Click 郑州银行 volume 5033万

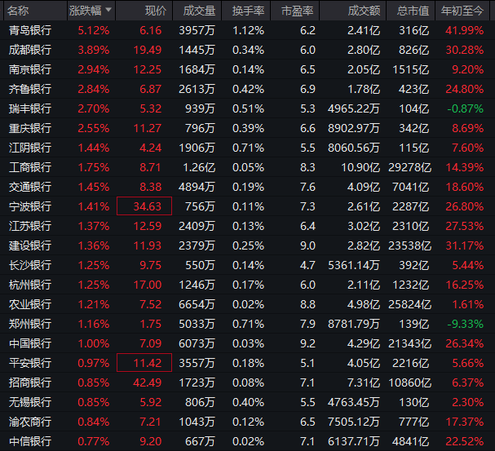[197, 324]
